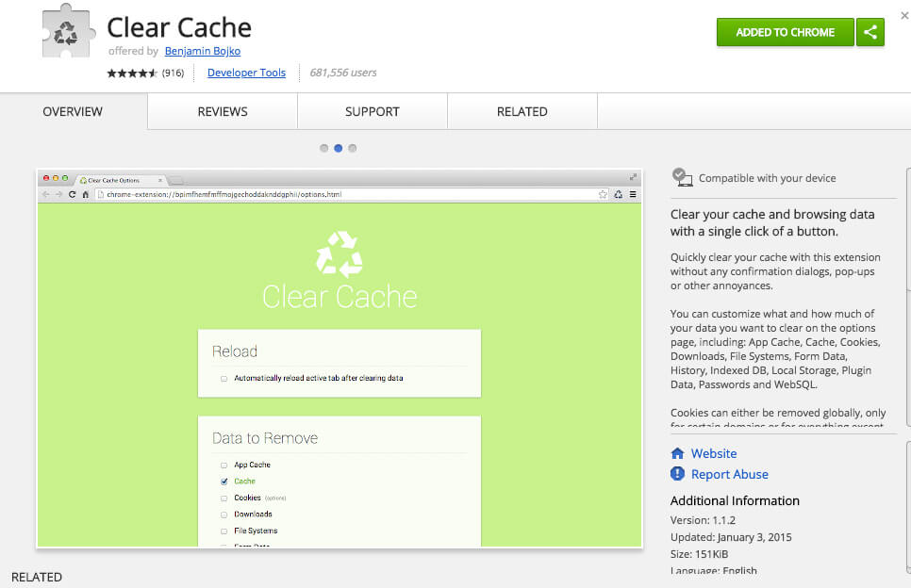Click the Added to Chrome button
Image resolution: width=911 pixels, height=588 pixels.
point(785,32)
